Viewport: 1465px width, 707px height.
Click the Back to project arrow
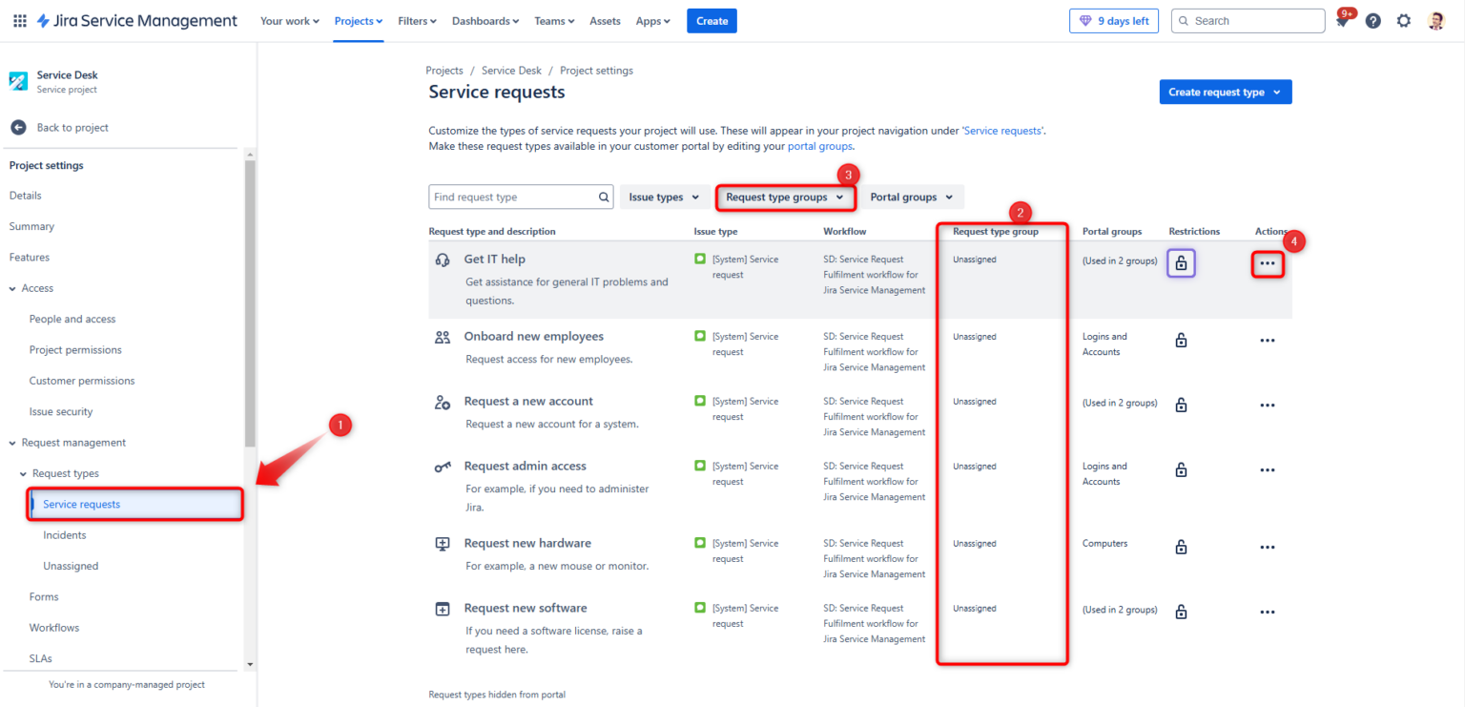(x=17, y=127)
